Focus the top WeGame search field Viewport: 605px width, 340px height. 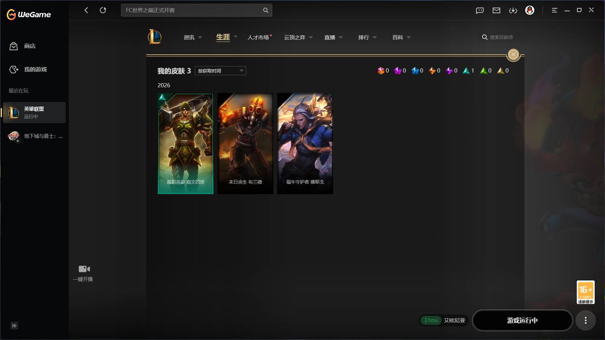click(196, 10)
